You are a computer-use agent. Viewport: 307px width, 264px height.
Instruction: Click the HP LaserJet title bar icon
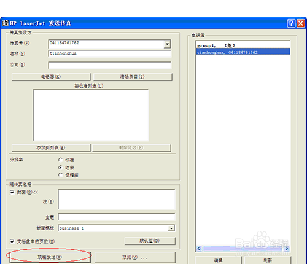pos(5,23)
